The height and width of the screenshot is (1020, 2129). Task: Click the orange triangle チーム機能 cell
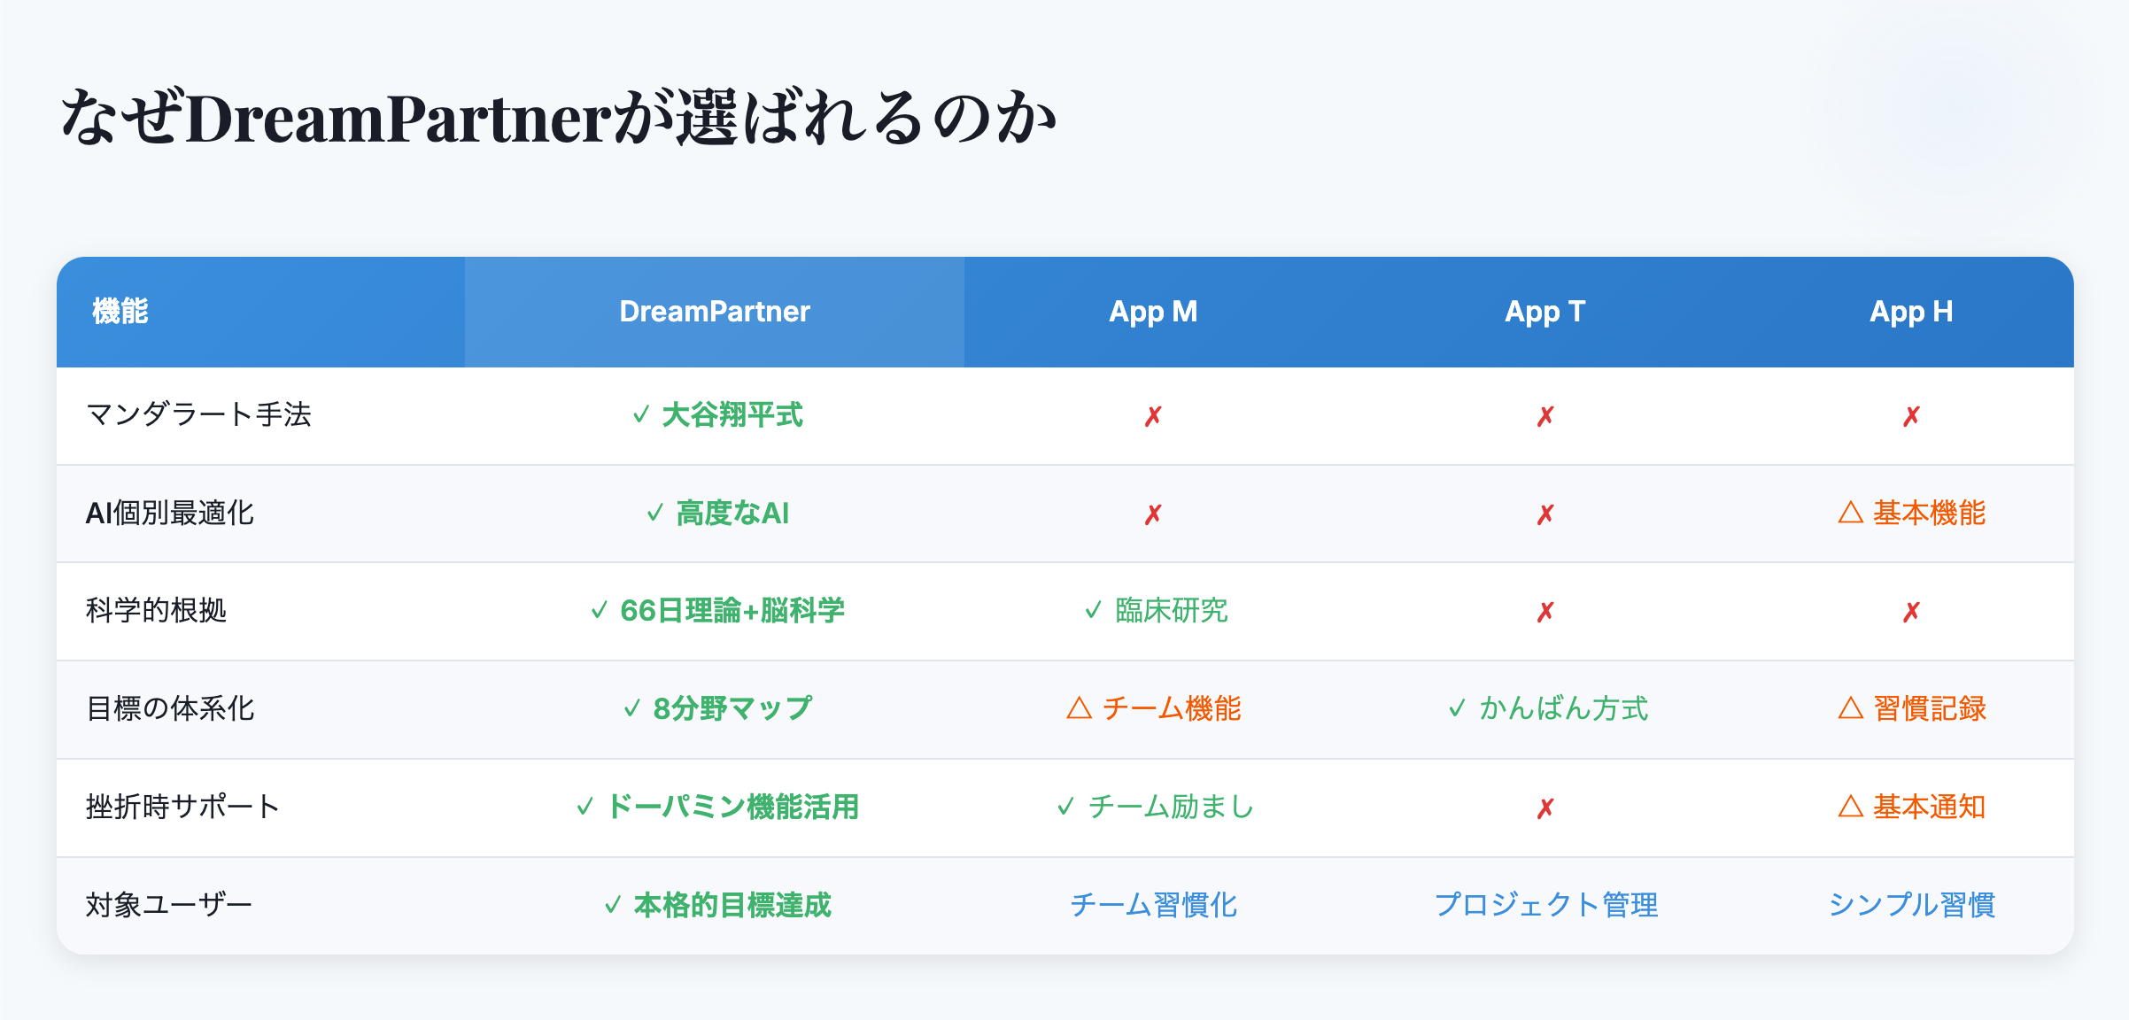click(x=1153, y=709)
